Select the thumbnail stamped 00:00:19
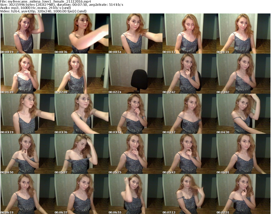The width and height of the screenshot is (271, 214). click(28, 34)
